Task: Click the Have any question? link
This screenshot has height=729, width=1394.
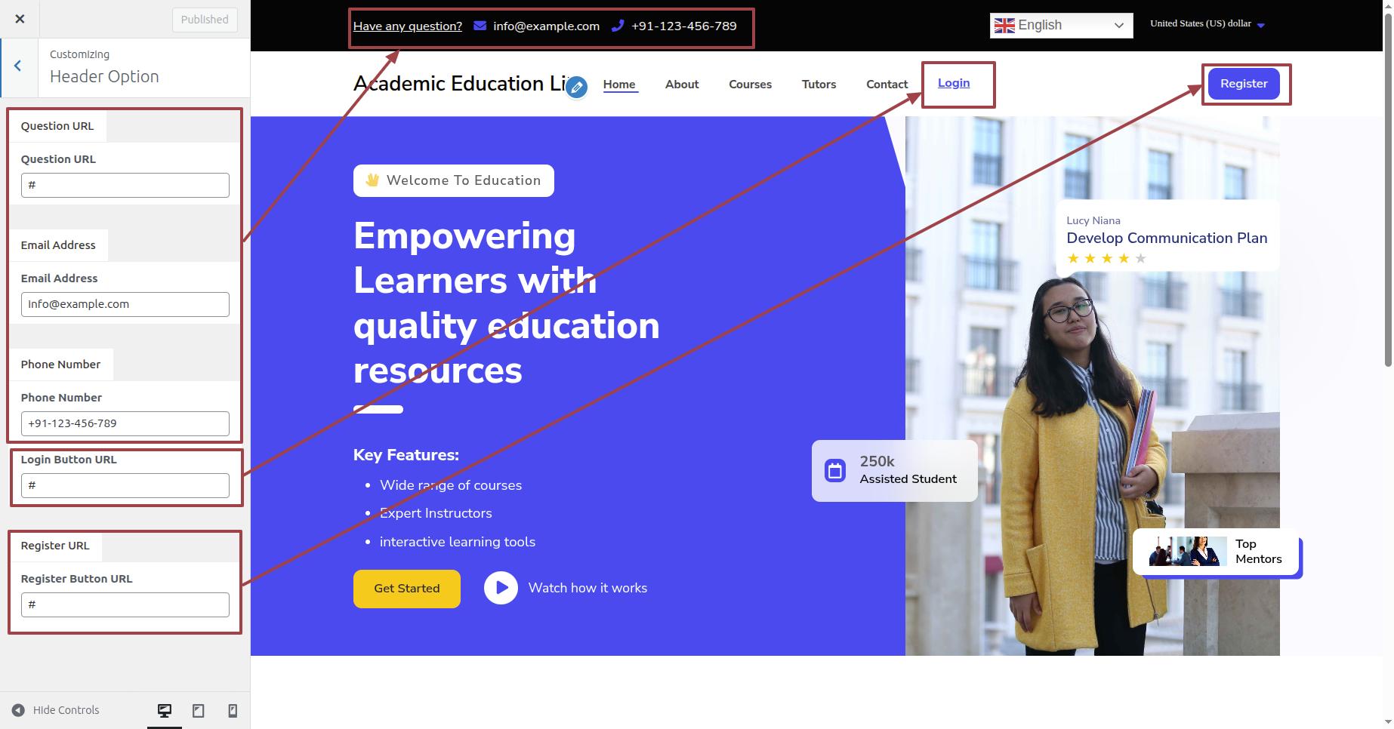Action: click(408, 26)
